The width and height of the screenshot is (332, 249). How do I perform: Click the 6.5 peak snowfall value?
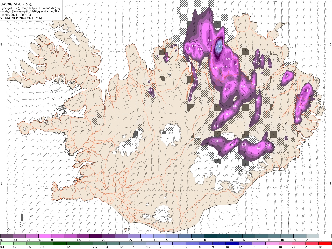tap(221, 46)
